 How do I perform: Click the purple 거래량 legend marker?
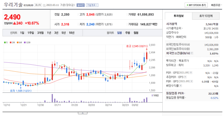coord(152,96)
